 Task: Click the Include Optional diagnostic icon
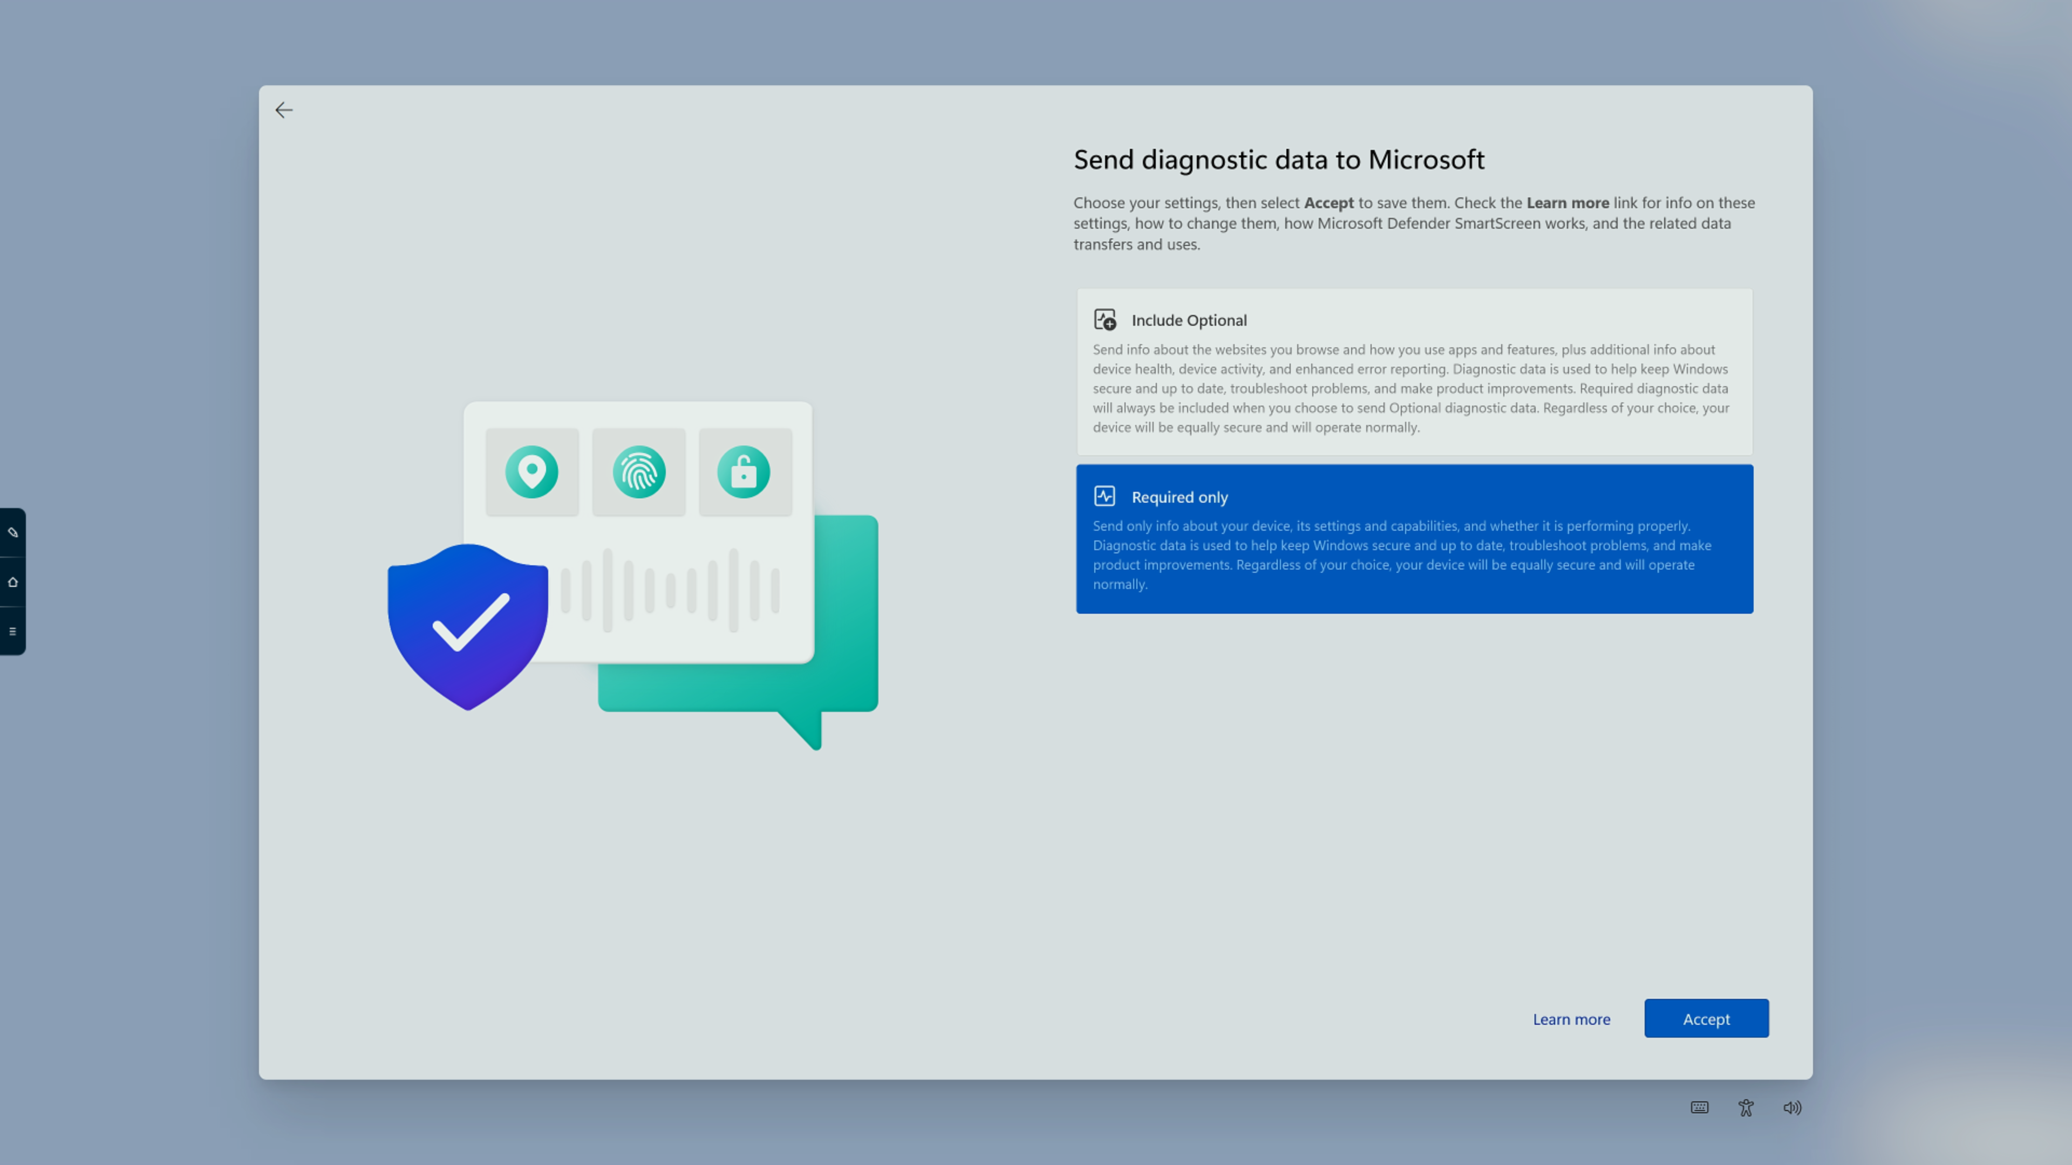(x=1105, y=320)
